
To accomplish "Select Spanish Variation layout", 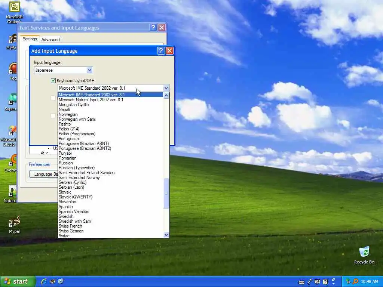I will click(111, 212).
